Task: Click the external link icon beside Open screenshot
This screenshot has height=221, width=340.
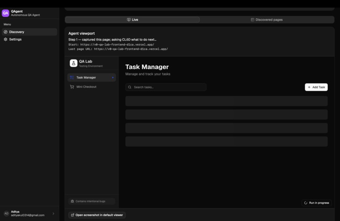Action: 73,215
